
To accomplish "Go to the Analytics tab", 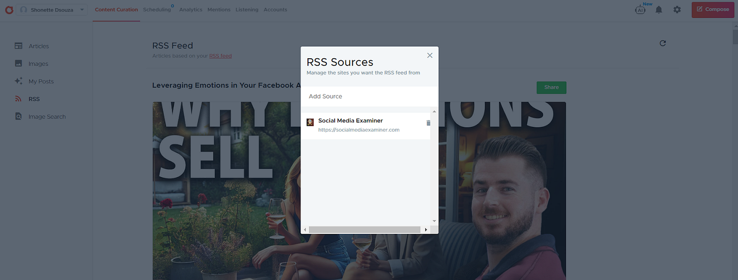I will tap(191, 10).
